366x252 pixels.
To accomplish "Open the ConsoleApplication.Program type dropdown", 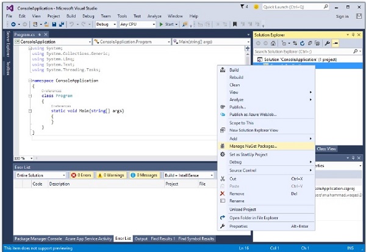I will (132, 42).
